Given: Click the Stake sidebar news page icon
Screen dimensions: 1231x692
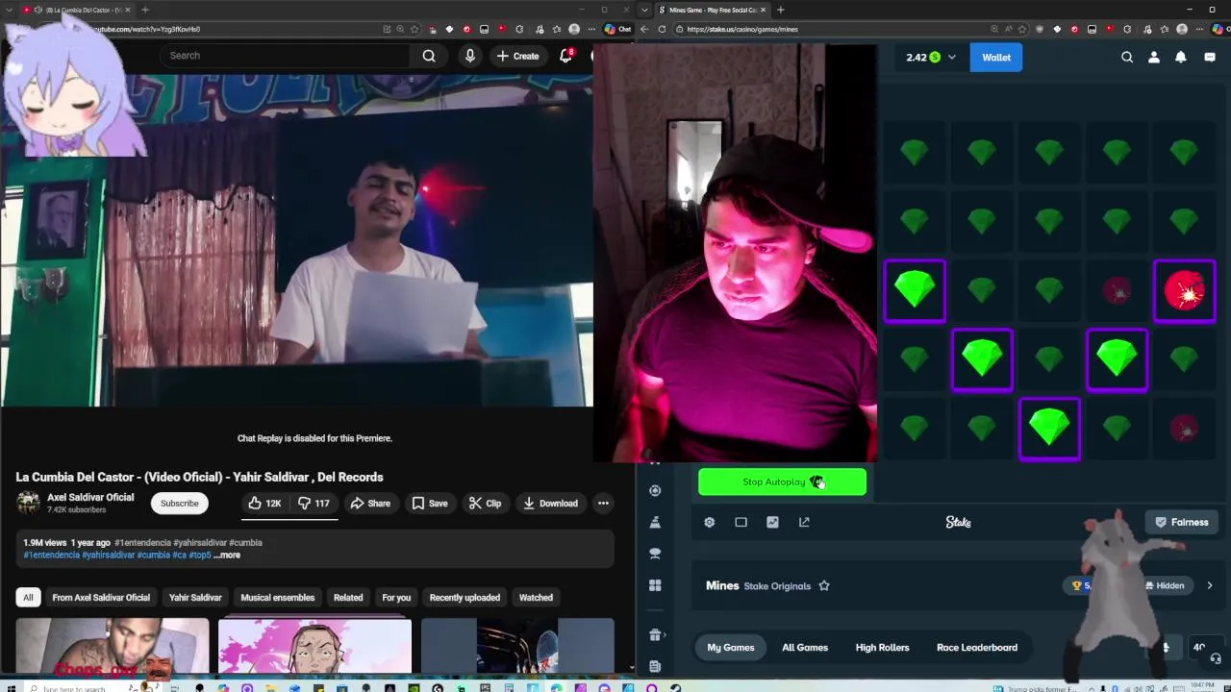Looking at the screenshot, I should [x=655, y=666].
